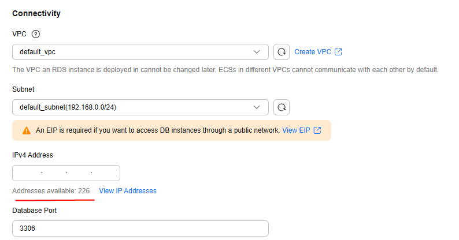Screen dimensions: 459x240
Task: Click external-link icon next to View EIP
Action: tap(317, 130)
